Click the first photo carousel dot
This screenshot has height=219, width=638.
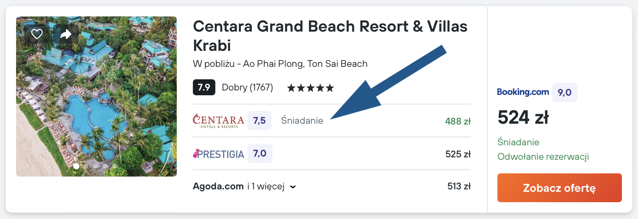click(x=76, y=166)
